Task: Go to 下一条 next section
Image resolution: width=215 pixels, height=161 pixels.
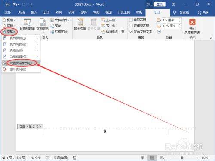Action: click(x=108, y=26)
